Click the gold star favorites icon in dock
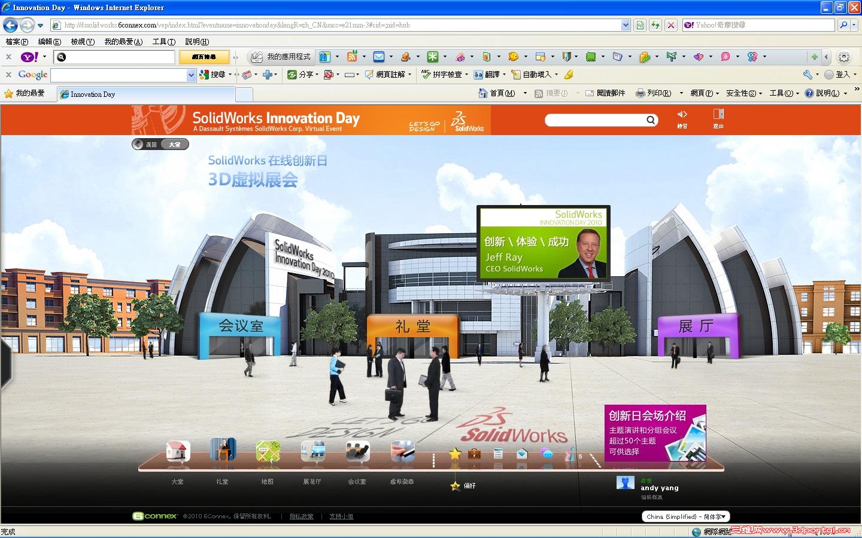The image size is (862, 538). click(x=455, y=454)
